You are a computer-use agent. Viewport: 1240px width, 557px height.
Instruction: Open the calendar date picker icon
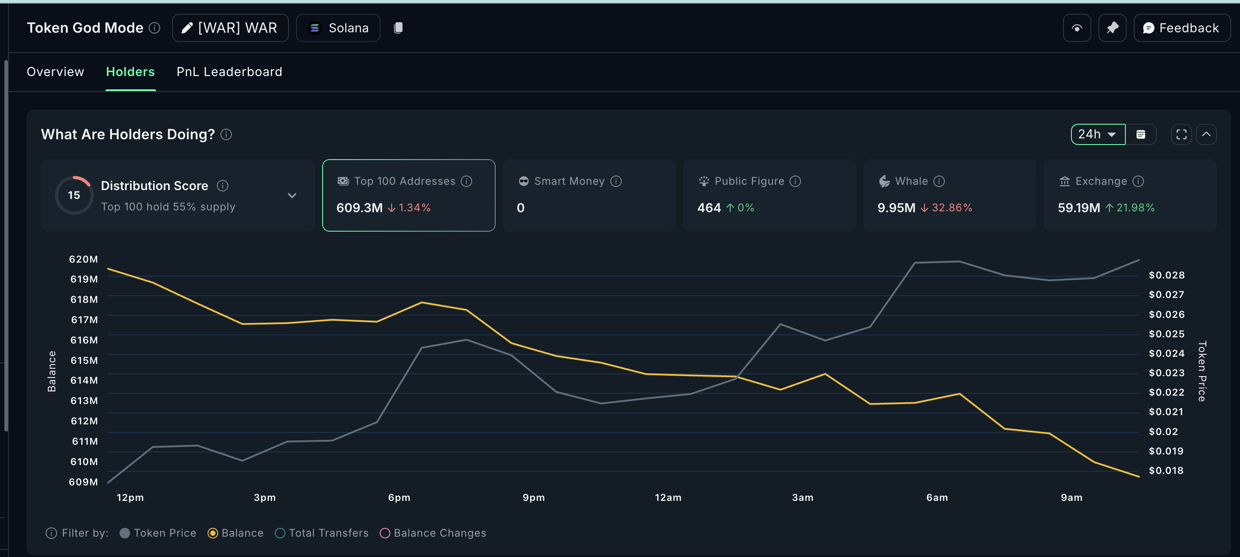1140,134
